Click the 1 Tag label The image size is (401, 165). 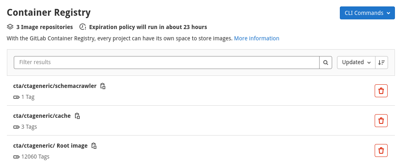click(28, 97)
